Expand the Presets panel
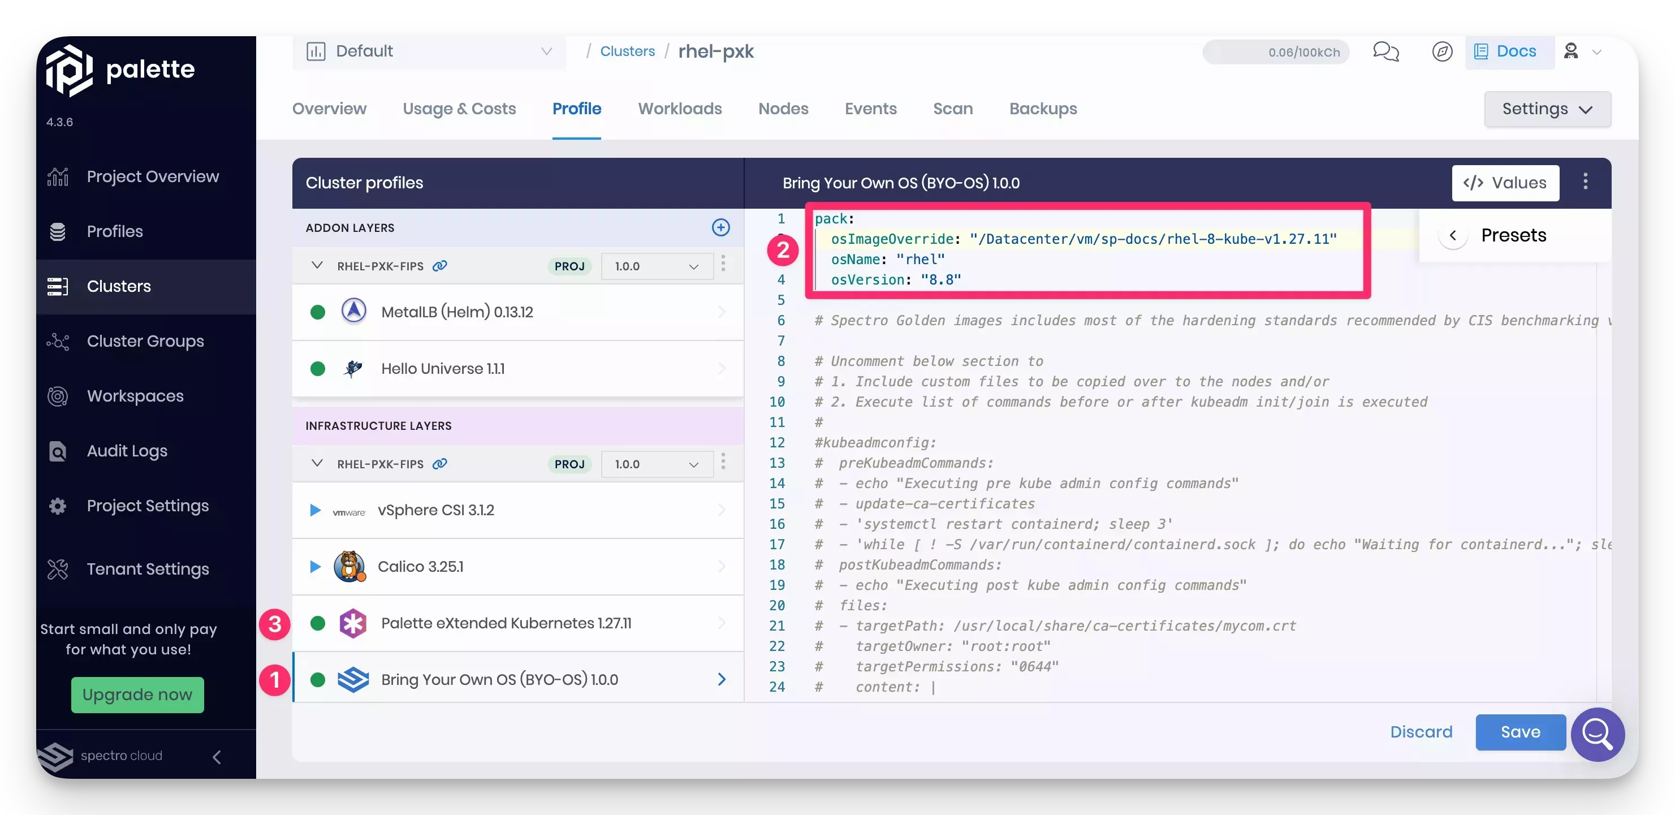Image resolution: width=1675 pixels, height=815 pixels. 1453,235
